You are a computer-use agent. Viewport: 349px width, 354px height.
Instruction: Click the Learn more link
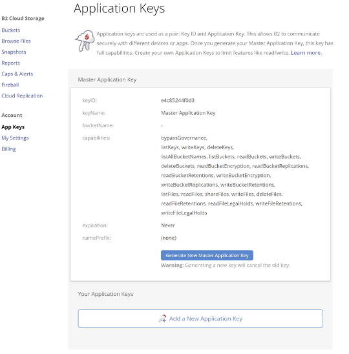click(x=306, y=53)
